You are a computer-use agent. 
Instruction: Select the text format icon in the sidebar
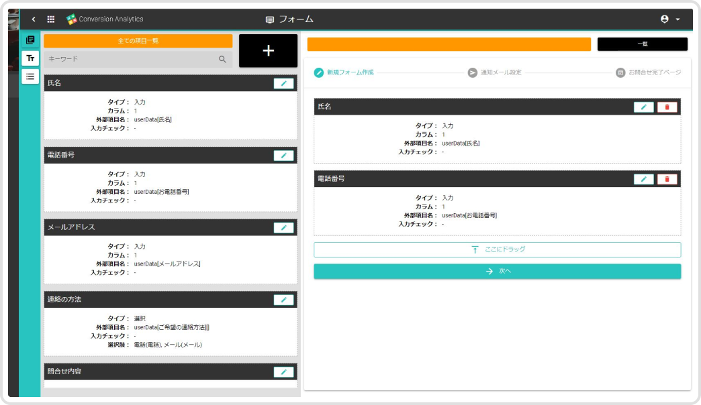(x=30, y=58)
